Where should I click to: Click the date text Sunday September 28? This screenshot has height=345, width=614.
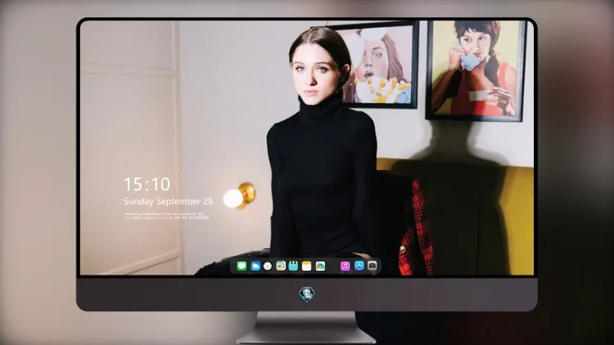tap(169, 201)
